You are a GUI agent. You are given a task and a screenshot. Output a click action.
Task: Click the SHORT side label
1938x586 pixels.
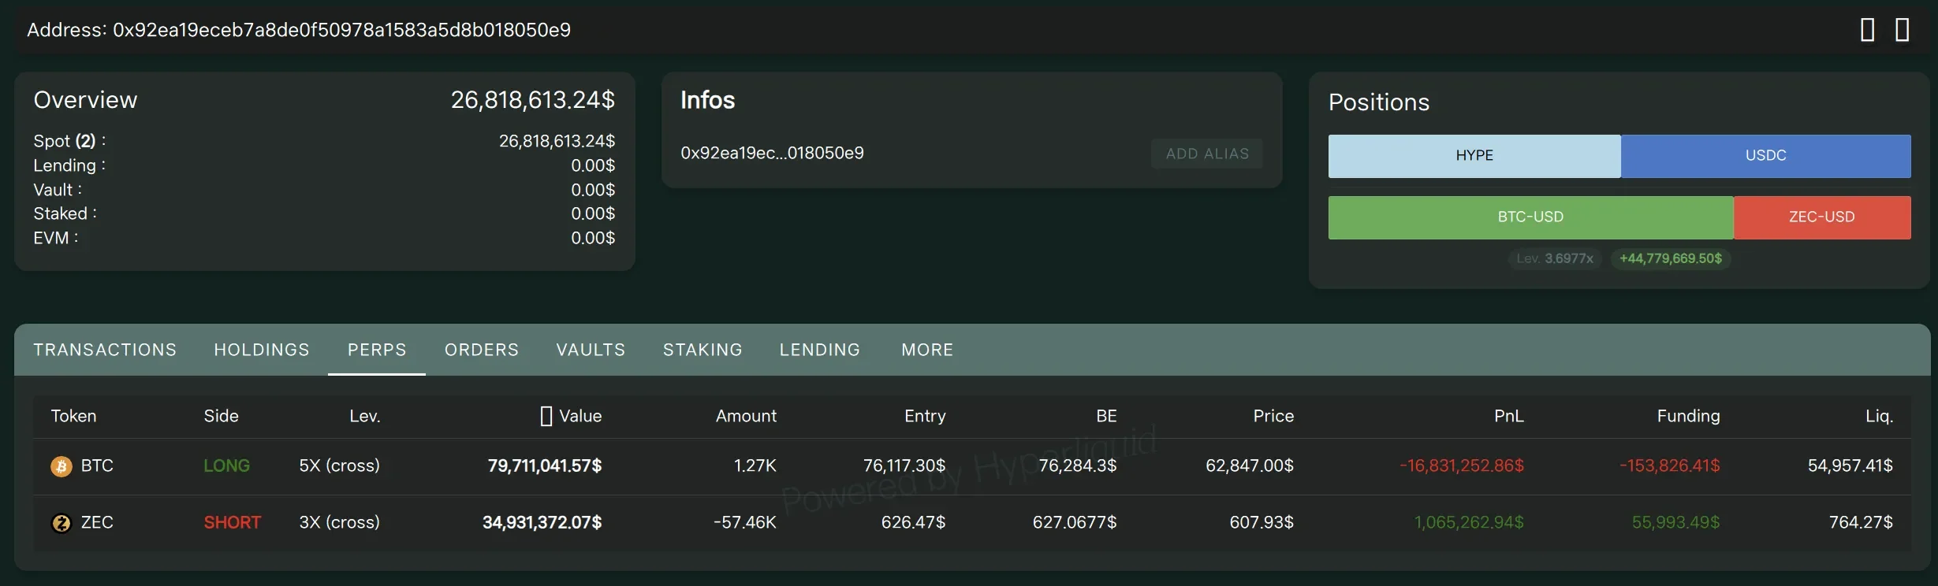[x=232, y=523]
